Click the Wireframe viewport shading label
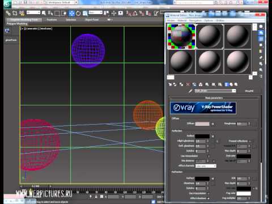Screen dimensions: 272x204 (x=46, y=28)
